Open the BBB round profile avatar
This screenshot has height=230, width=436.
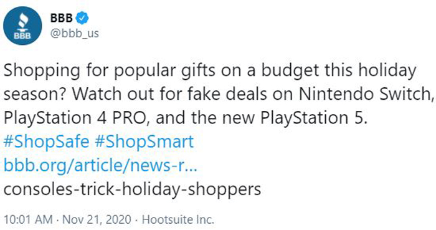click(22, 26)
